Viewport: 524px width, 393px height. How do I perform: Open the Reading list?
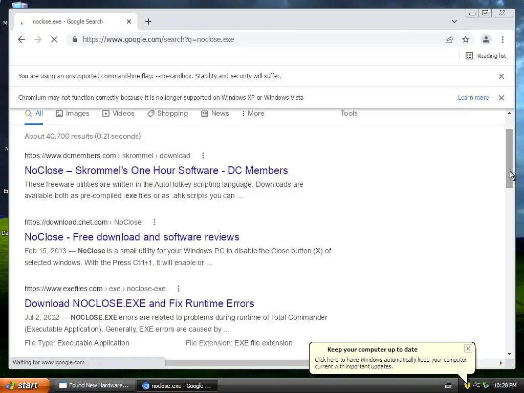(486, 56)
